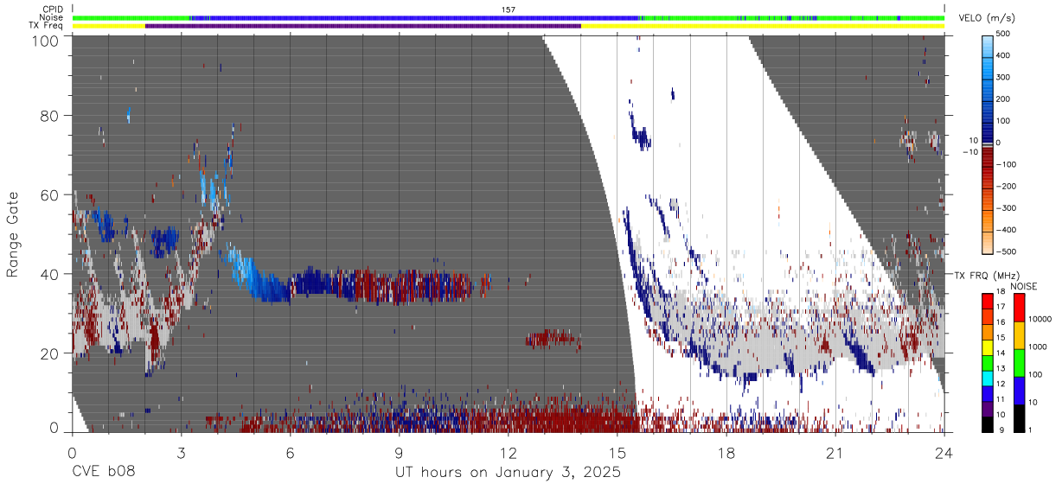The height and width of the screenshot is (490, 1062).
Task: Click the x-axis tick label '24'
Action: [x=944, y=452]
